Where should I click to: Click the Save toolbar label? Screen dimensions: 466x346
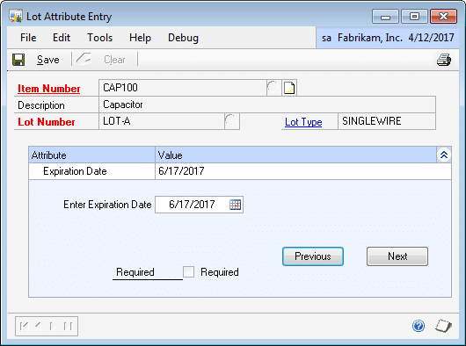tap(48, 60)
